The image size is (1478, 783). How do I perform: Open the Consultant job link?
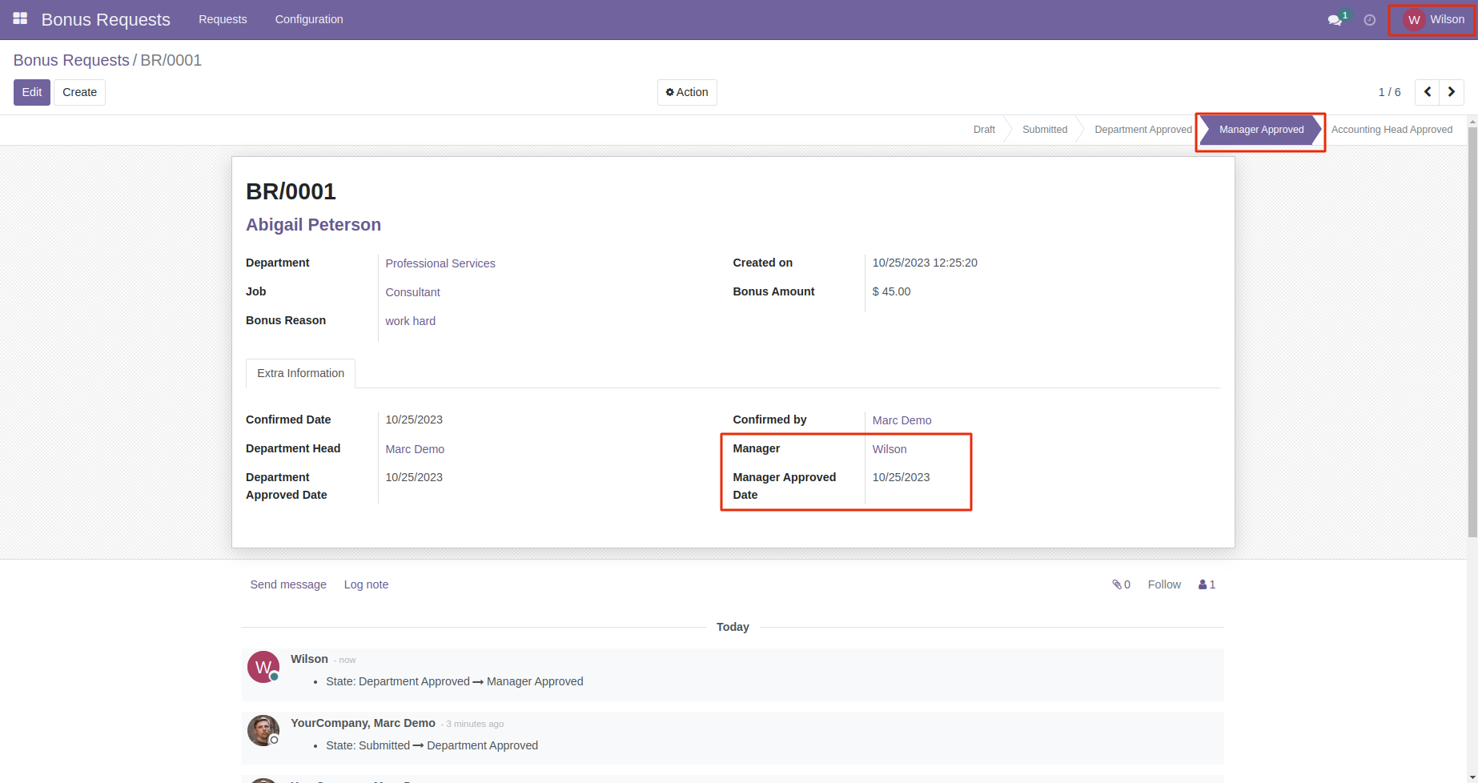coord(412,292)
